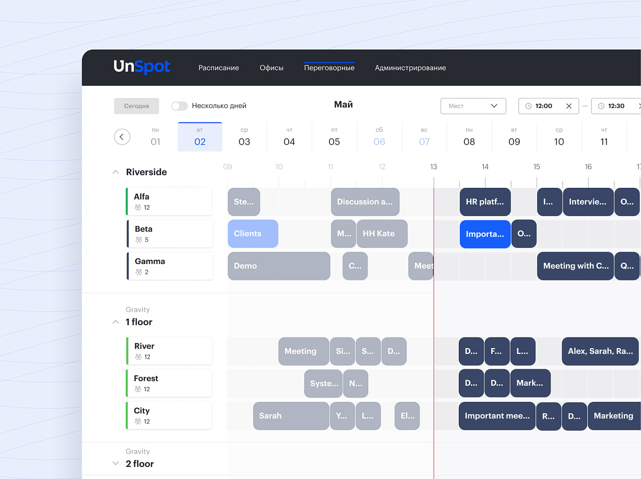This screenshot has width=641, height=479.
Task: Open the Clients booking in Beta
Action: point(253,234)
